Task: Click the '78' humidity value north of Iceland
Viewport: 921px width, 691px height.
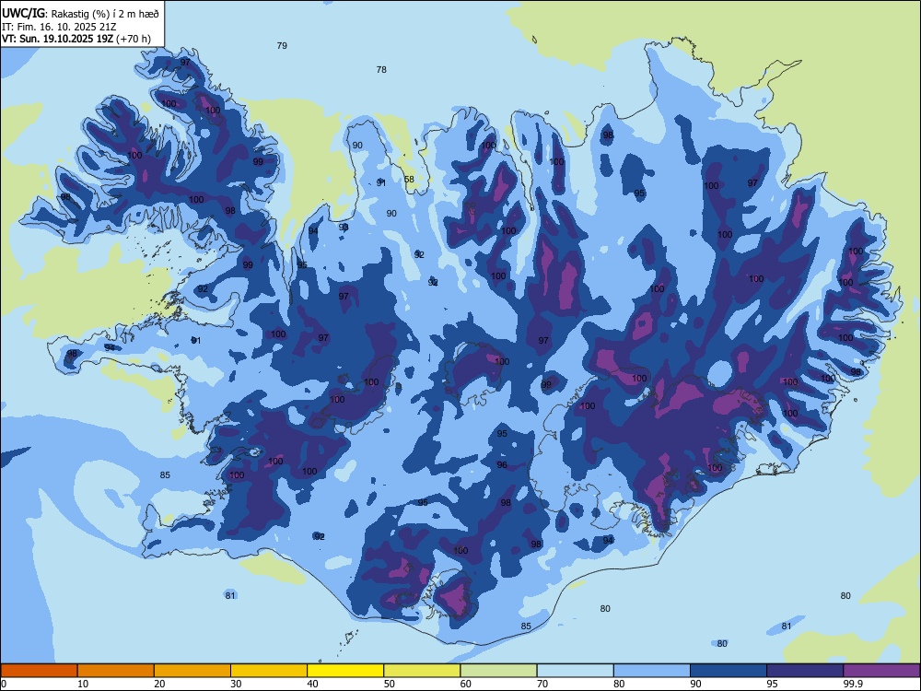Action: tap(381, 70)
